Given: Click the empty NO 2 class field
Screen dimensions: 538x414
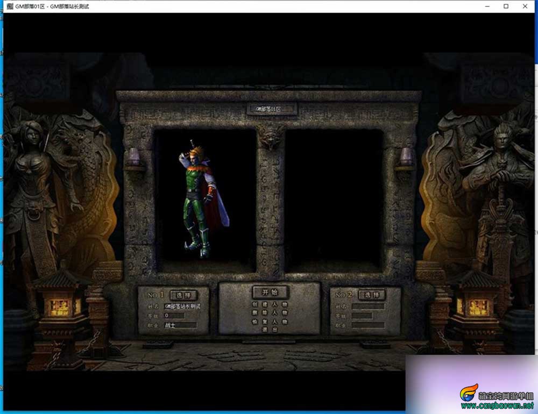Looking at the screenshot, I should pyautogui.click(x=367, y=325).
